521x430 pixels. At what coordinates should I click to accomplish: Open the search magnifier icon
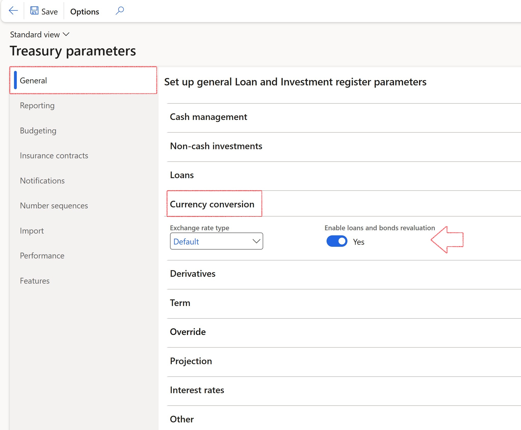120,11
